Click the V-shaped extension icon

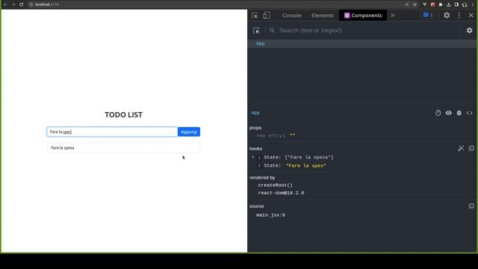coord(425,4)
